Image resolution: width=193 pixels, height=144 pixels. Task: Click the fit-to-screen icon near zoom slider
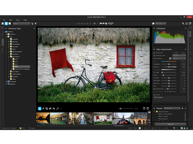click(x=148, y=109)
